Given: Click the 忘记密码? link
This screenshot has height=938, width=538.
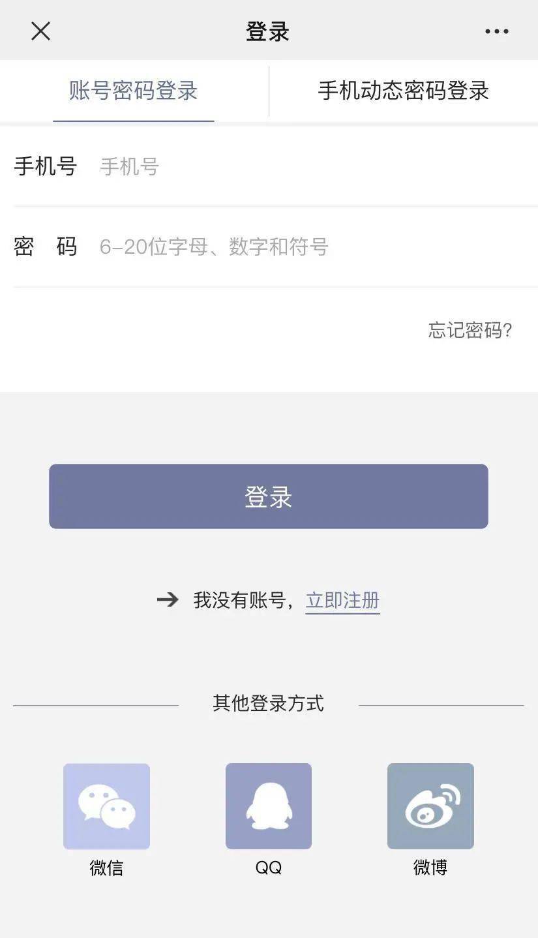Looking at the screenshot, I should click(x=470, y=330).
